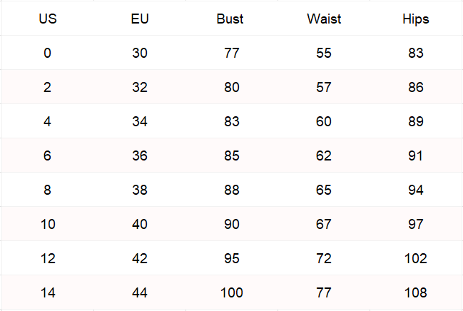Select hips value 86 cell
463x311 pixels.
[416, 87]
